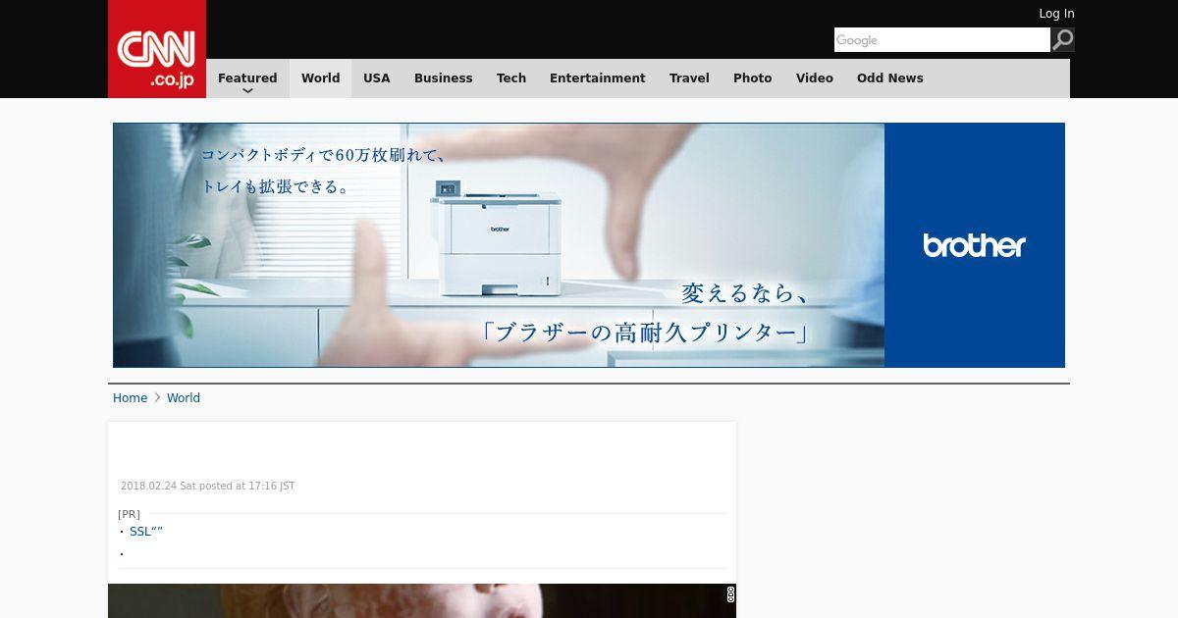Viewport: 1178px width, 618px height.
Task: Select the Video menu item
Action: (815, 78)
